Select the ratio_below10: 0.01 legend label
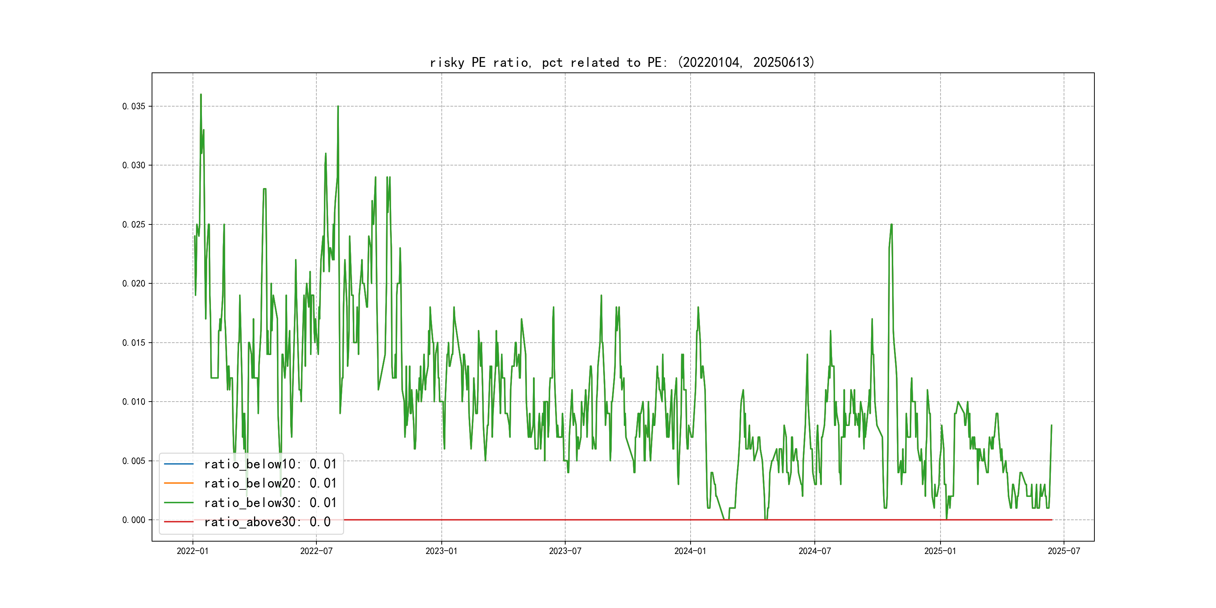 (x=270, y=464)
